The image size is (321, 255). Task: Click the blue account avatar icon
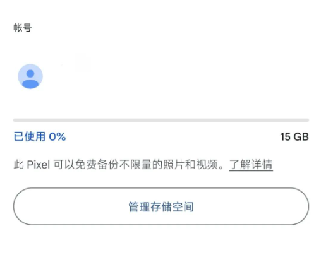(30, 76)
